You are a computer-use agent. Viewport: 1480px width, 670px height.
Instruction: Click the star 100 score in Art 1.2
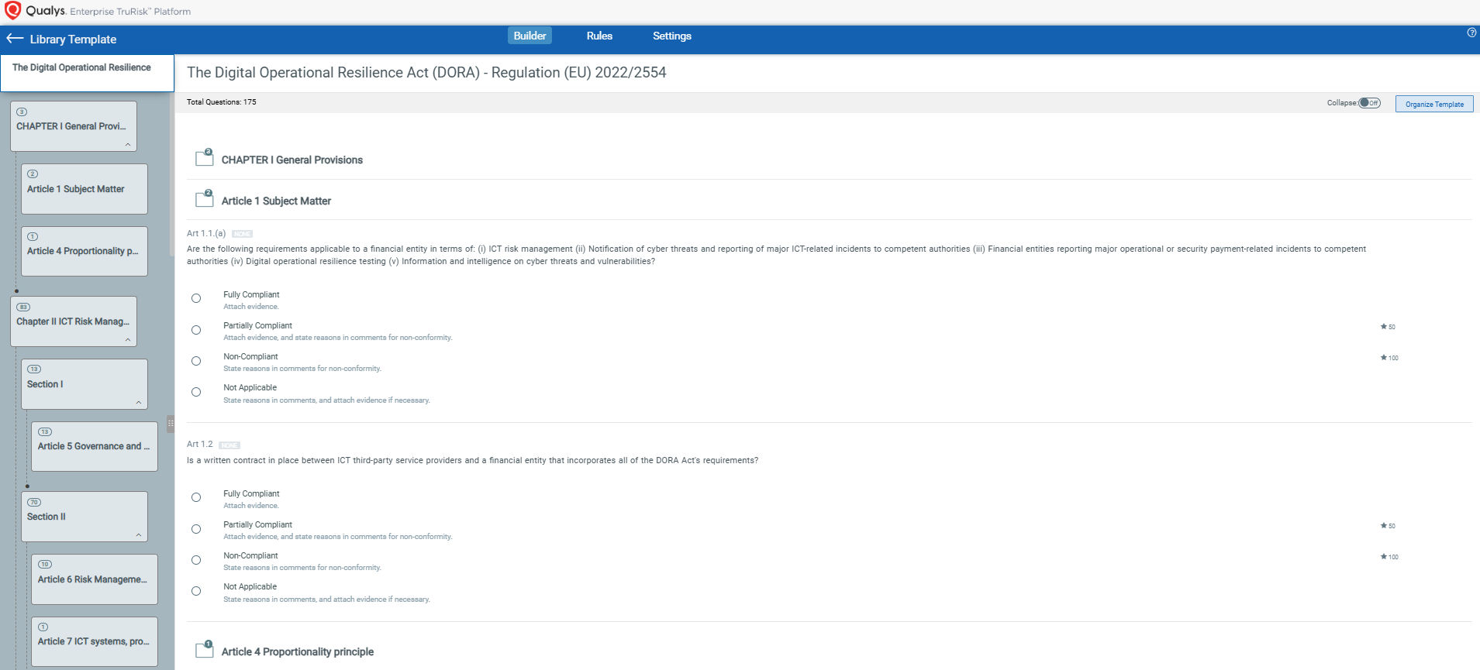(1389, 557)
